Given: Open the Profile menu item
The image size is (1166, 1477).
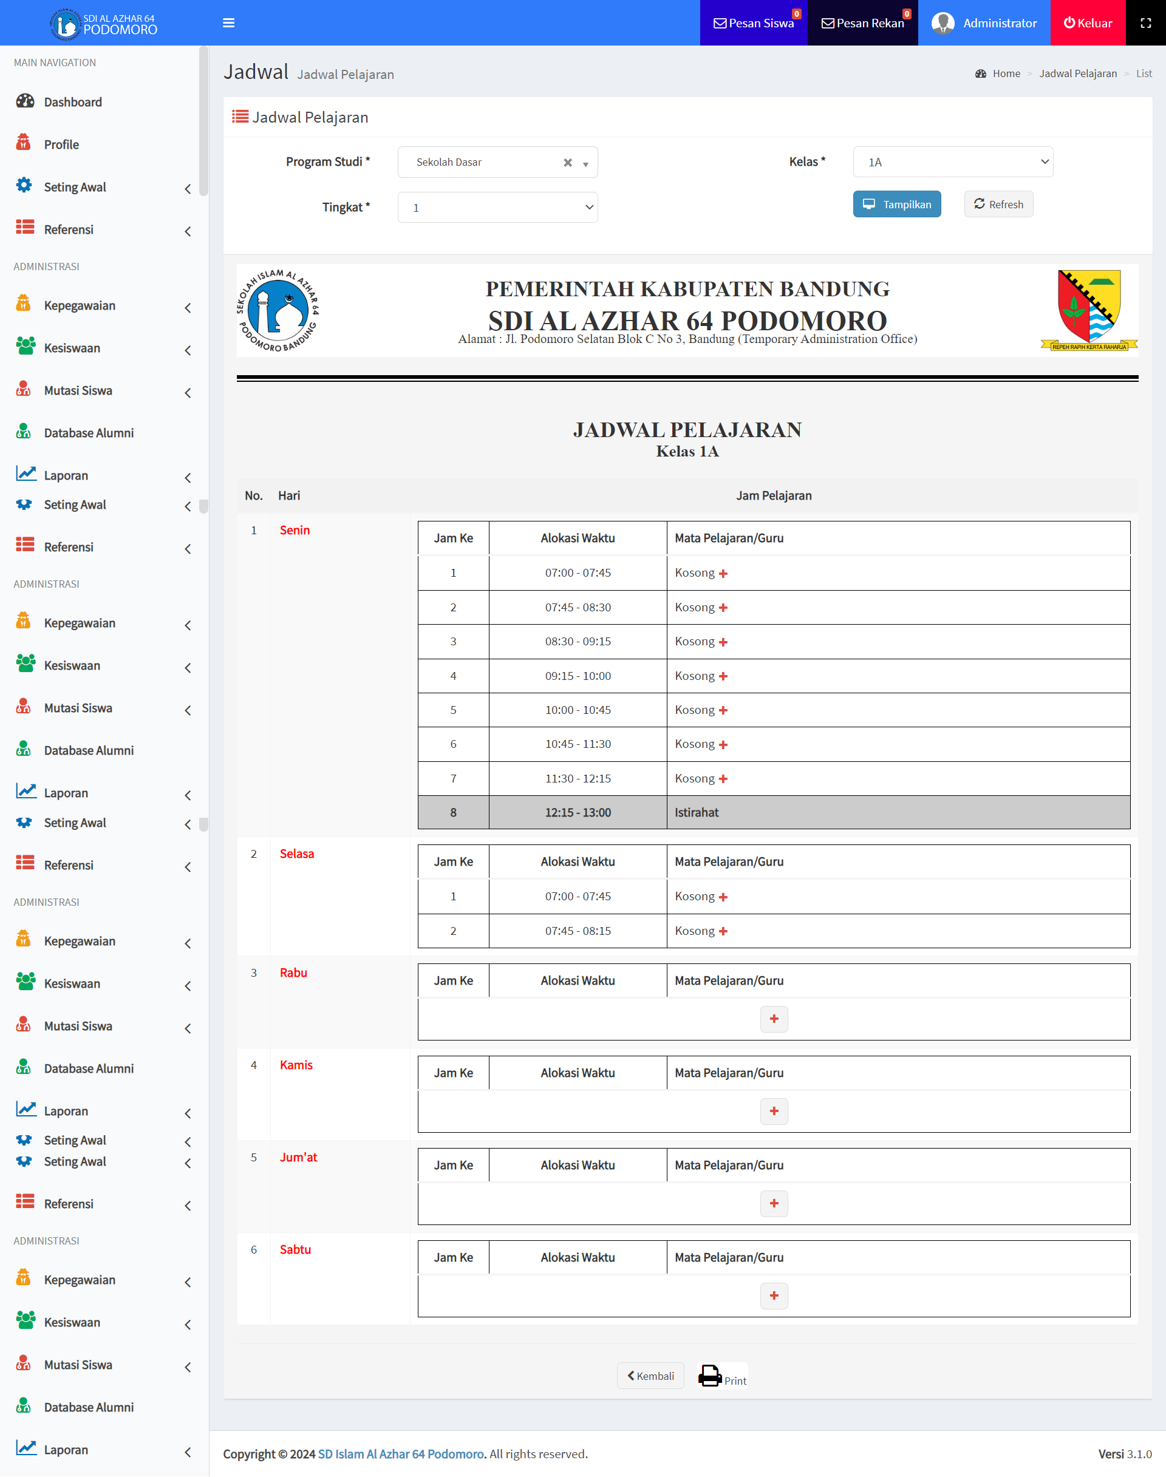Looking at the screenshot, I should tap(61, 144).
